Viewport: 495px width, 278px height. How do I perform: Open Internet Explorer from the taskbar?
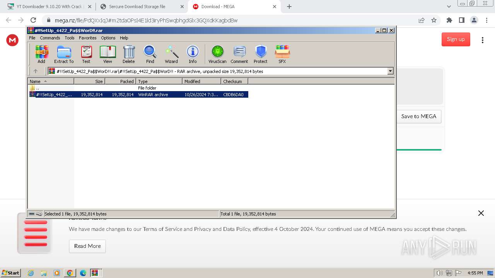[31, 273]
